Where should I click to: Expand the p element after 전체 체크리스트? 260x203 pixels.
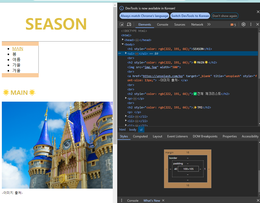[126, 98]
